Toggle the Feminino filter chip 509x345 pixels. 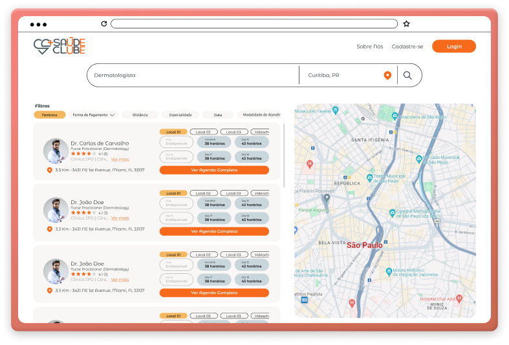click(50, 115)
